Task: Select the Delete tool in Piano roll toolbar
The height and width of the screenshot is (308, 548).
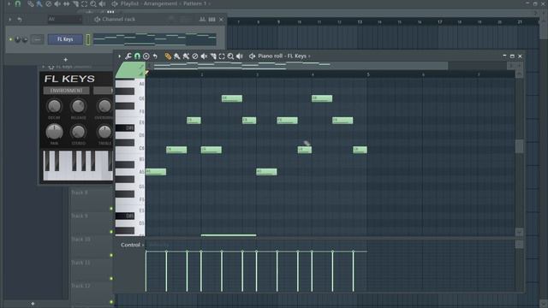Action: coord(195,56)
